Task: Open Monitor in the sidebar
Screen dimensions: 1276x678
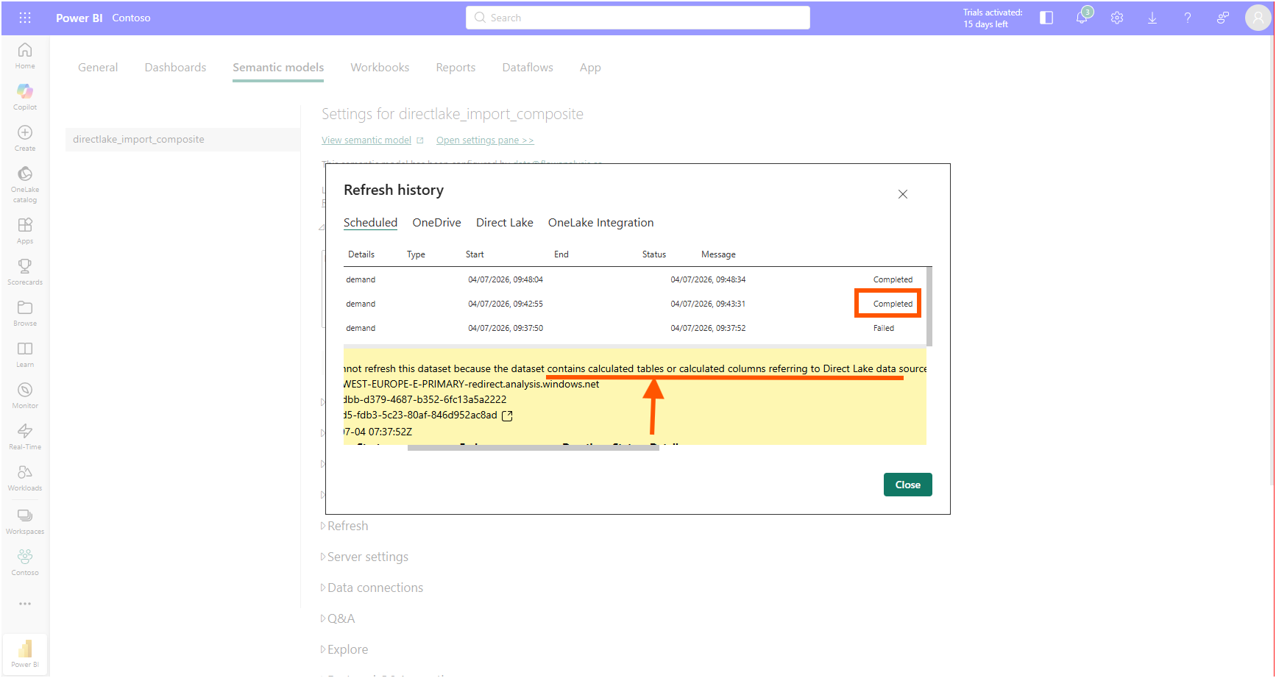Action: [x=25, y=396]
